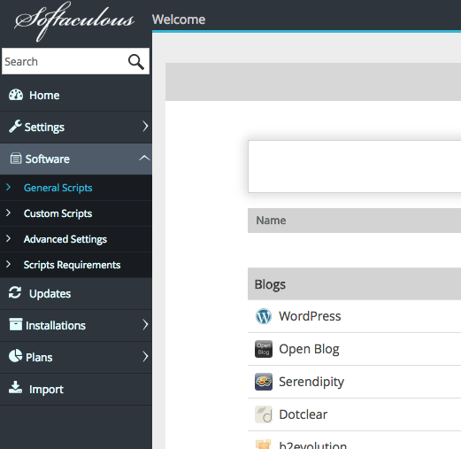Click the Home dashboard gauge icon
461x449 pixels.
(16, 95)
